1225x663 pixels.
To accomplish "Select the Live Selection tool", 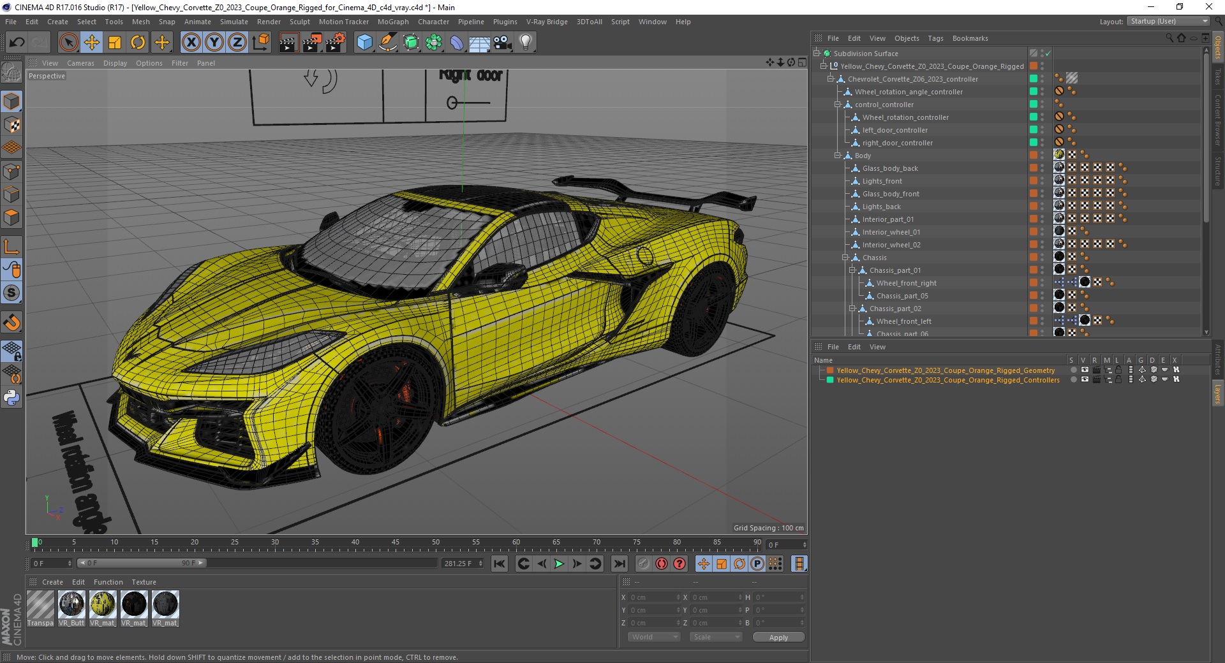I will tap(68, 43).
